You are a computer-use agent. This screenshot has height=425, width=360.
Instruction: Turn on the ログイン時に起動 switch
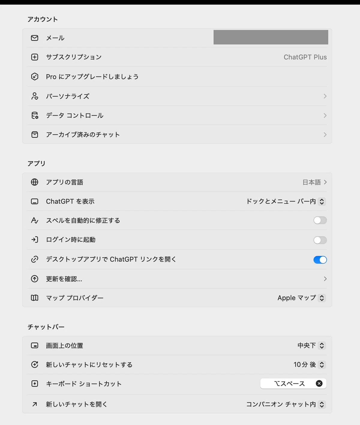pos(320,240)
